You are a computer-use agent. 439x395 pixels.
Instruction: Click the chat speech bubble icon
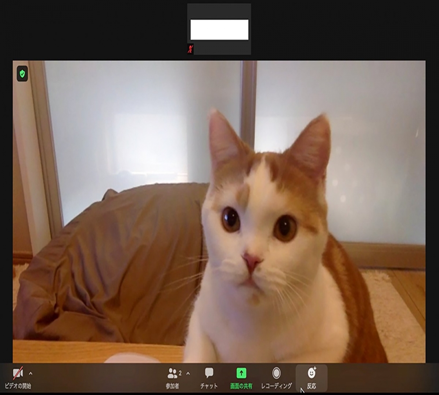pyautogui.click(x=209, y=373)
